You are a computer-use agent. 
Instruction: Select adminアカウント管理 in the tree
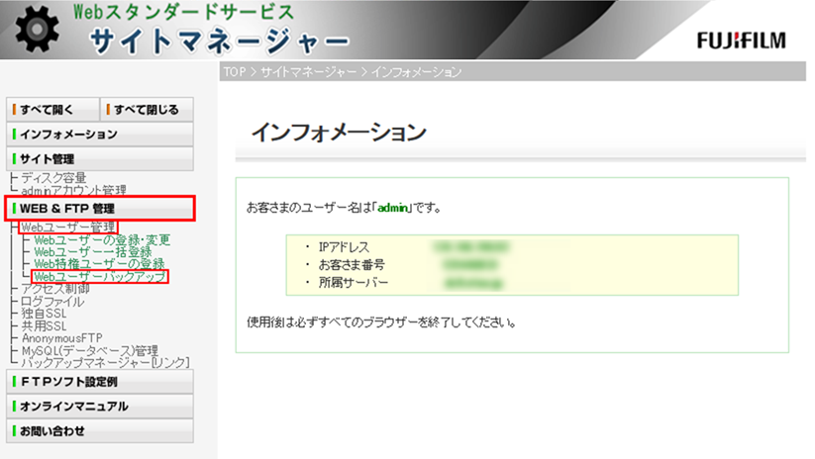click(x=73, y=190)
